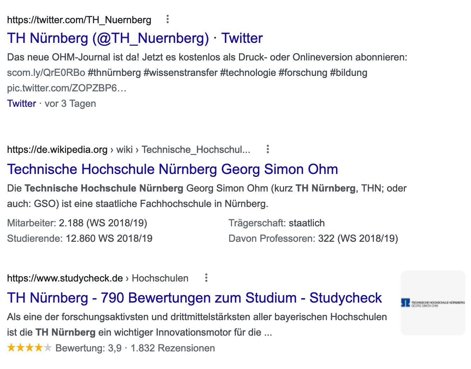
Task: Click the www.studycheck.de breadcrumb URL
Action: tap(65, 278)
